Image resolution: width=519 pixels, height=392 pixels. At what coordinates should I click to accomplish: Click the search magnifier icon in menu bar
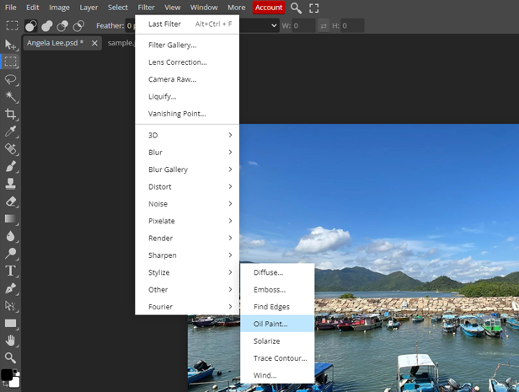296,8
